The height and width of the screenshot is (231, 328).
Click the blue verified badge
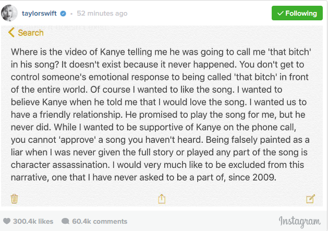click(63, 14)
